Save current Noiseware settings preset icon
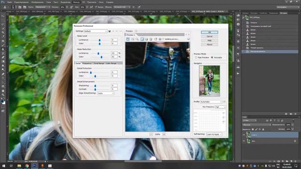This screenshot has width=301, height=169. 110,31
